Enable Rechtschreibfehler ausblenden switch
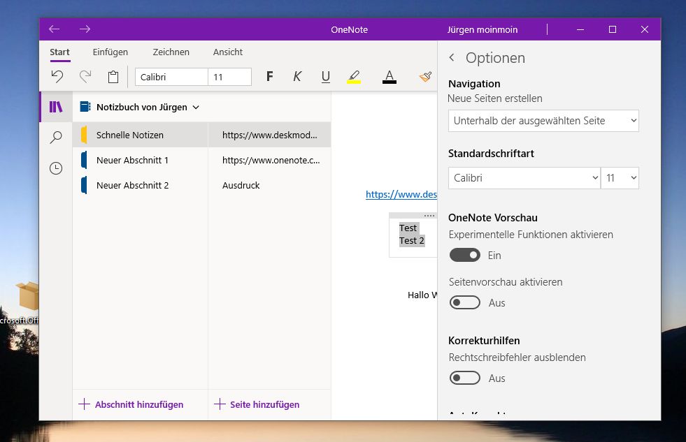The width and height of the screenshot is (686, 442). (x=464, y=378)
